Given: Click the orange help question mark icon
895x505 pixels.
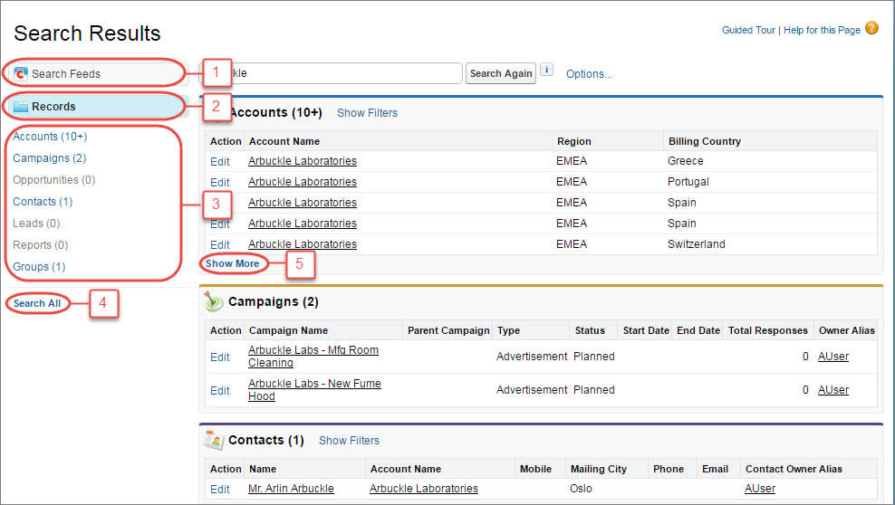Looking at the screenshot, I should [x=871, y=28].
